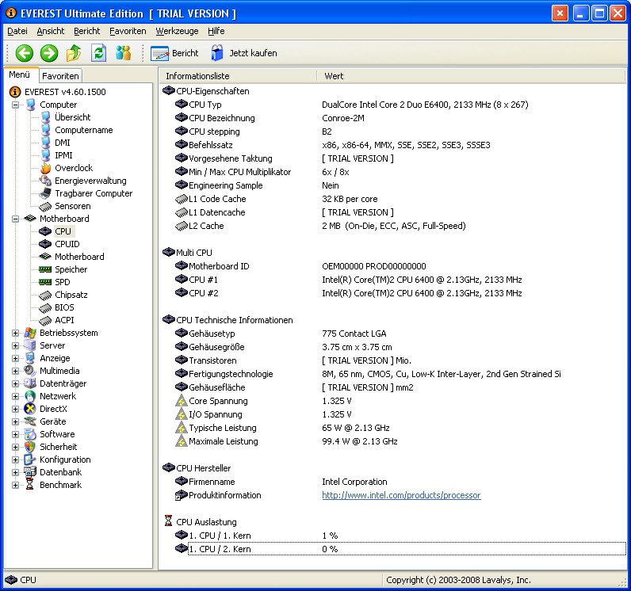631x591 pixels.
Task: Select the IPMI tree item
Action: click(63, 155)
